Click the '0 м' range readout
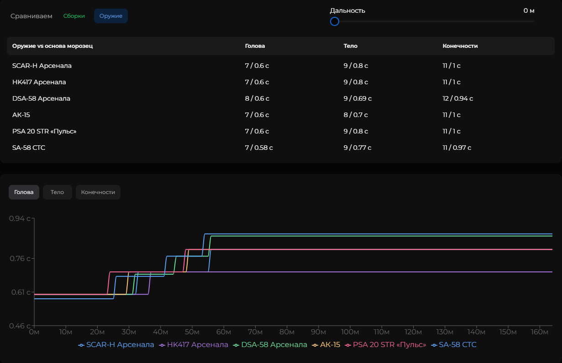The width and height of the screenshot is (562, 363). click(x=529, y=10)
